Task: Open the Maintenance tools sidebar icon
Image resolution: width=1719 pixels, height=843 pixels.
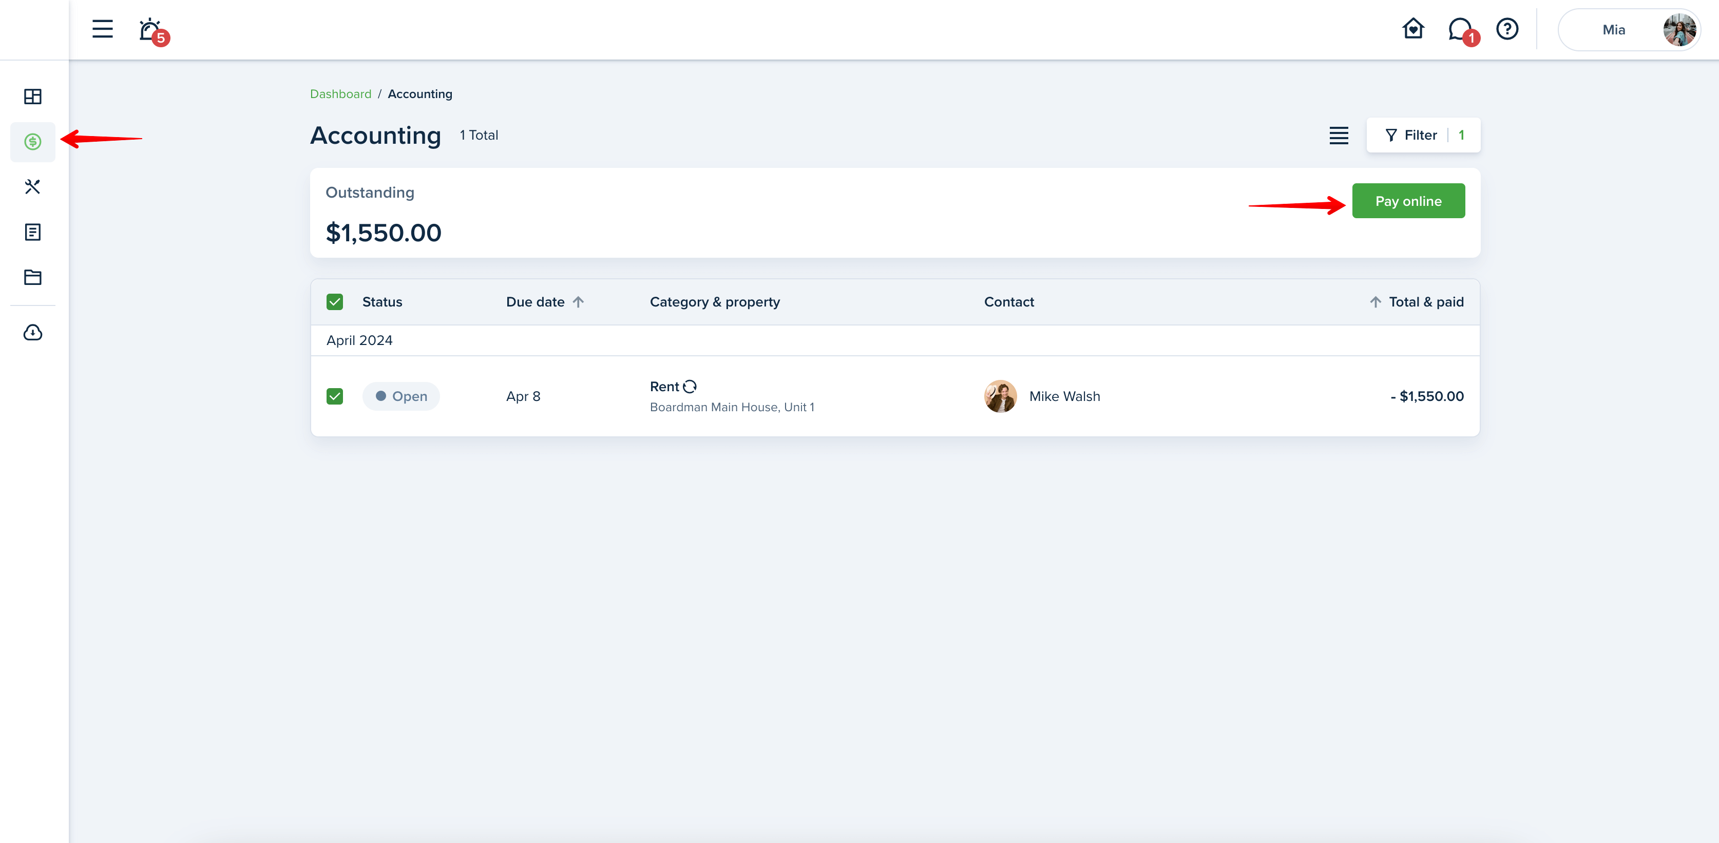Action: (33, 187)
